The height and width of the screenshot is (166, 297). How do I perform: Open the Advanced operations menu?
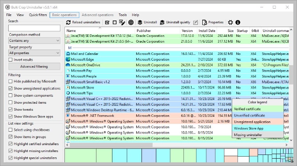point(98,15)
